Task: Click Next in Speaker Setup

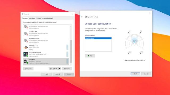Action: click(x=135, y=74)
